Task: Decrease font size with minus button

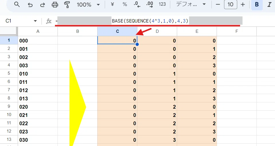Action: [x=218, y=5]
